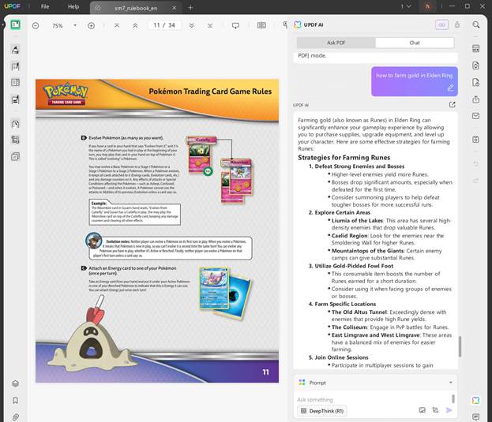Open the window count dropdown
492x422 pixels.
click(405, 6)
